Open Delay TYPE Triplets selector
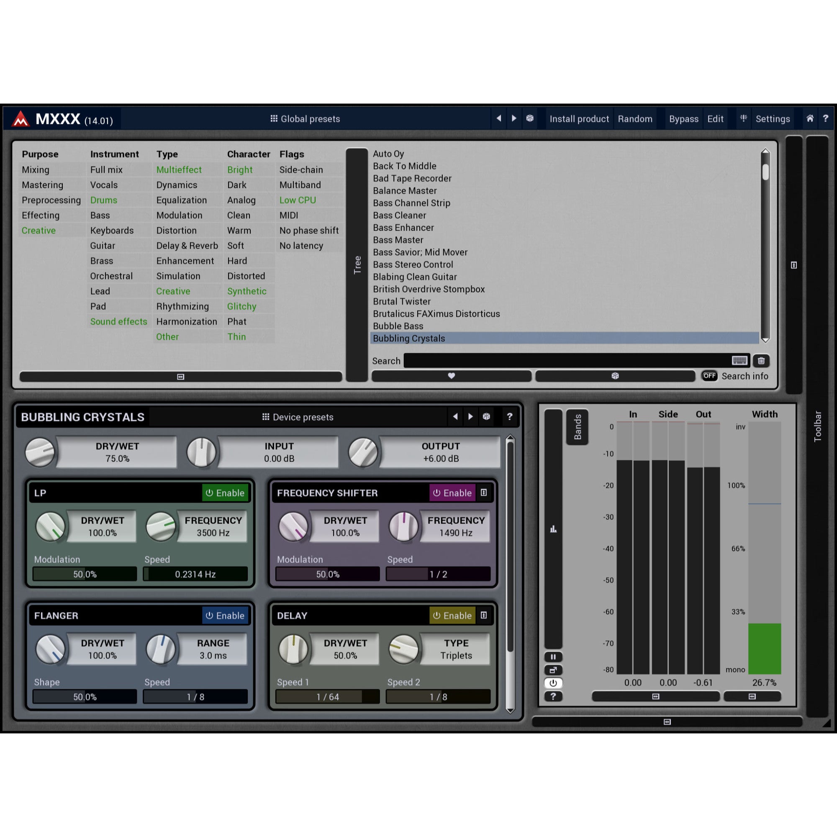 [x=456, y=649]
